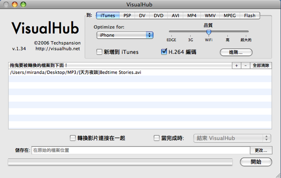Select the MP4 tab
Screen dimensions: 281x178
coord(192,15)
